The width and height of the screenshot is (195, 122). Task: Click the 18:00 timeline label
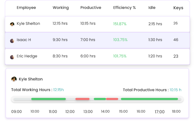click(176, 111)
